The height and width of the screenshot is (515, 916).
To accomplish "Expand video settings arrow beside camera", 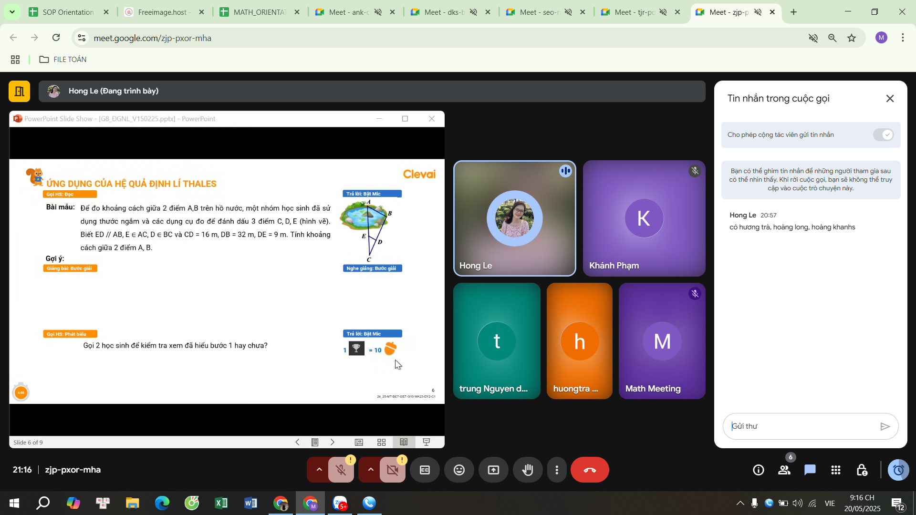I will click(x=371, y=470).
